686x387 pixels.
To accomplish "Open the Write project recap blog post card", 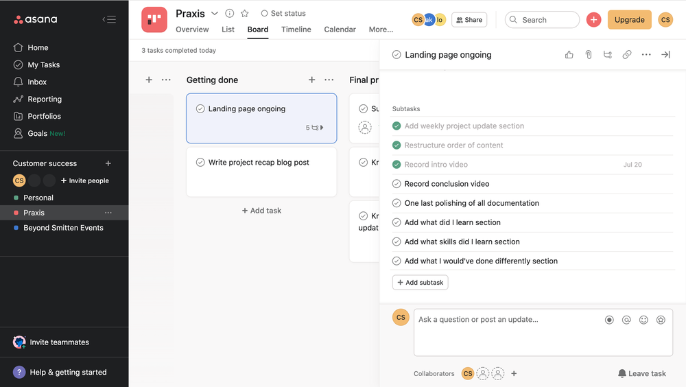I will [x=261, y=172].
